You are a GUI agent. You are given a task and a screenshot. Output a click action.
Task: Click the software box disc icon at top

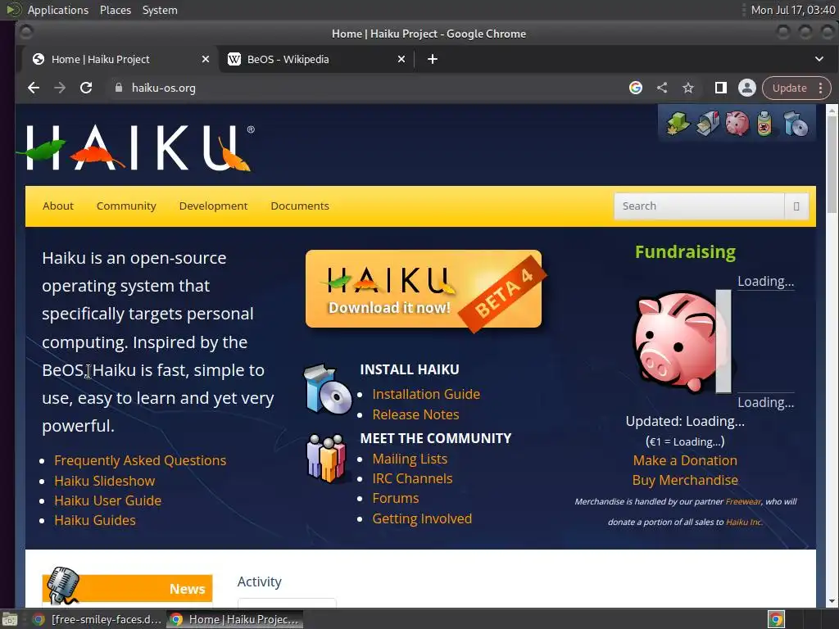coord(795,124)
